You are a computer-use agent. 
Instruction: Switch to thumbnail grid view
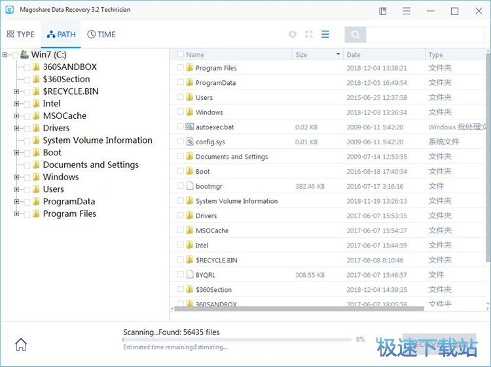click(x=309, y=34)
